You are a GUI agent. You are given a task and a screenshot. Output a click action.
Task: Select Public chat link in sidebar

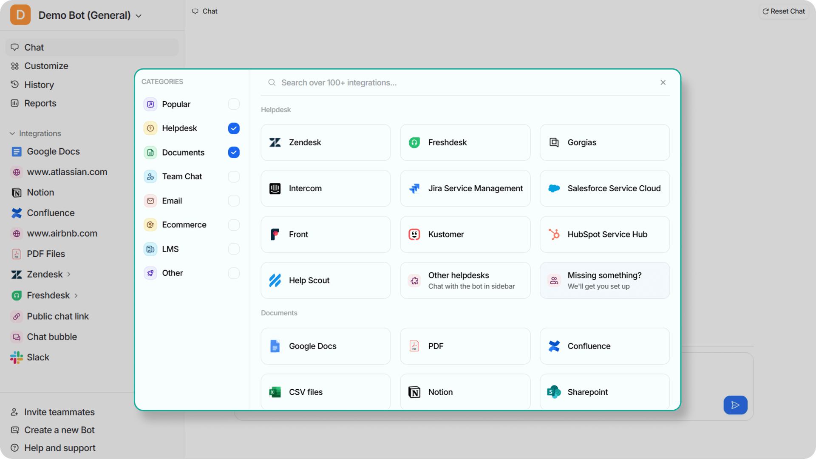coord(58,316)
